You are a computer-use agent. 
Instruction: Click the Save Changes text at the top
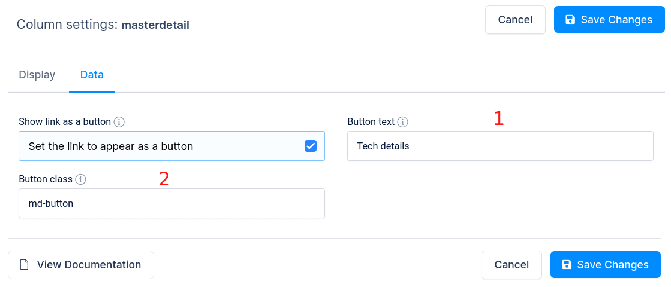click(x=616, y=20)
